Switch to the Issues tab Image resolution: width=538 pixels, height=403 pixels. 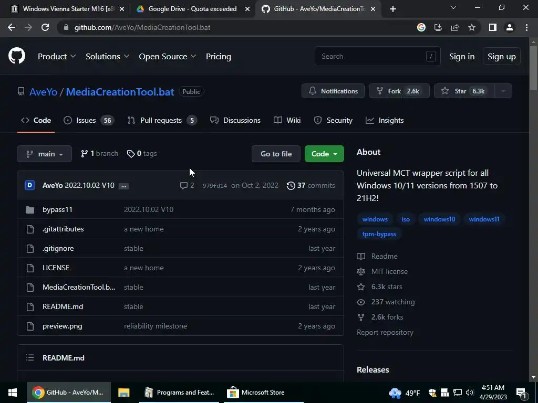pos(89,120)
